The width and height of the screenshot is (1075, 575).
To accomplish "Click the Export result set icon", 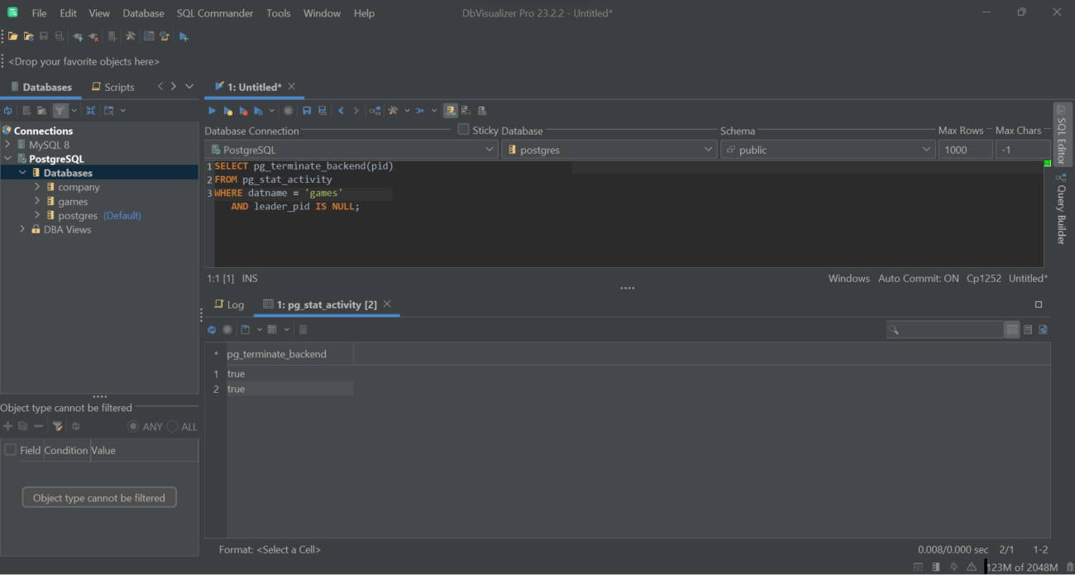I will (245, 329).
